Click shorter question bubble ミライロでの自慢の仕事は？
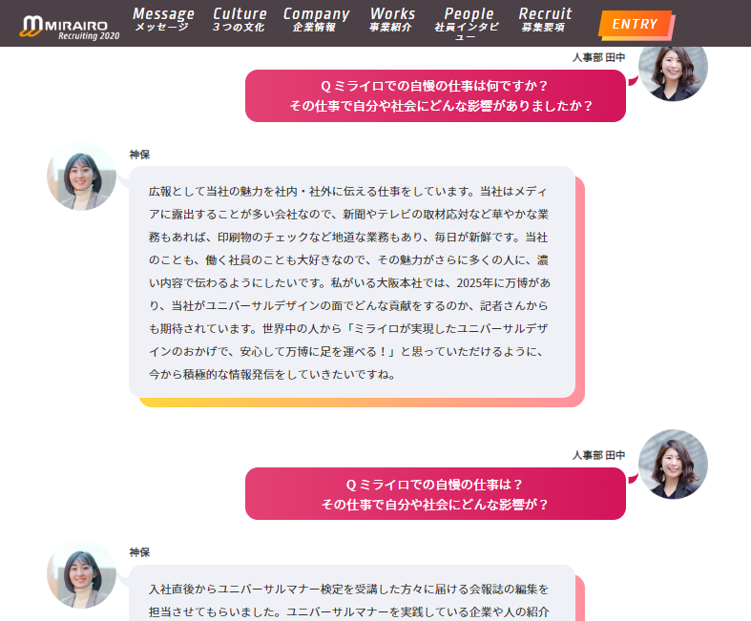Screen dimensions: 751x621 pos(435,493)
